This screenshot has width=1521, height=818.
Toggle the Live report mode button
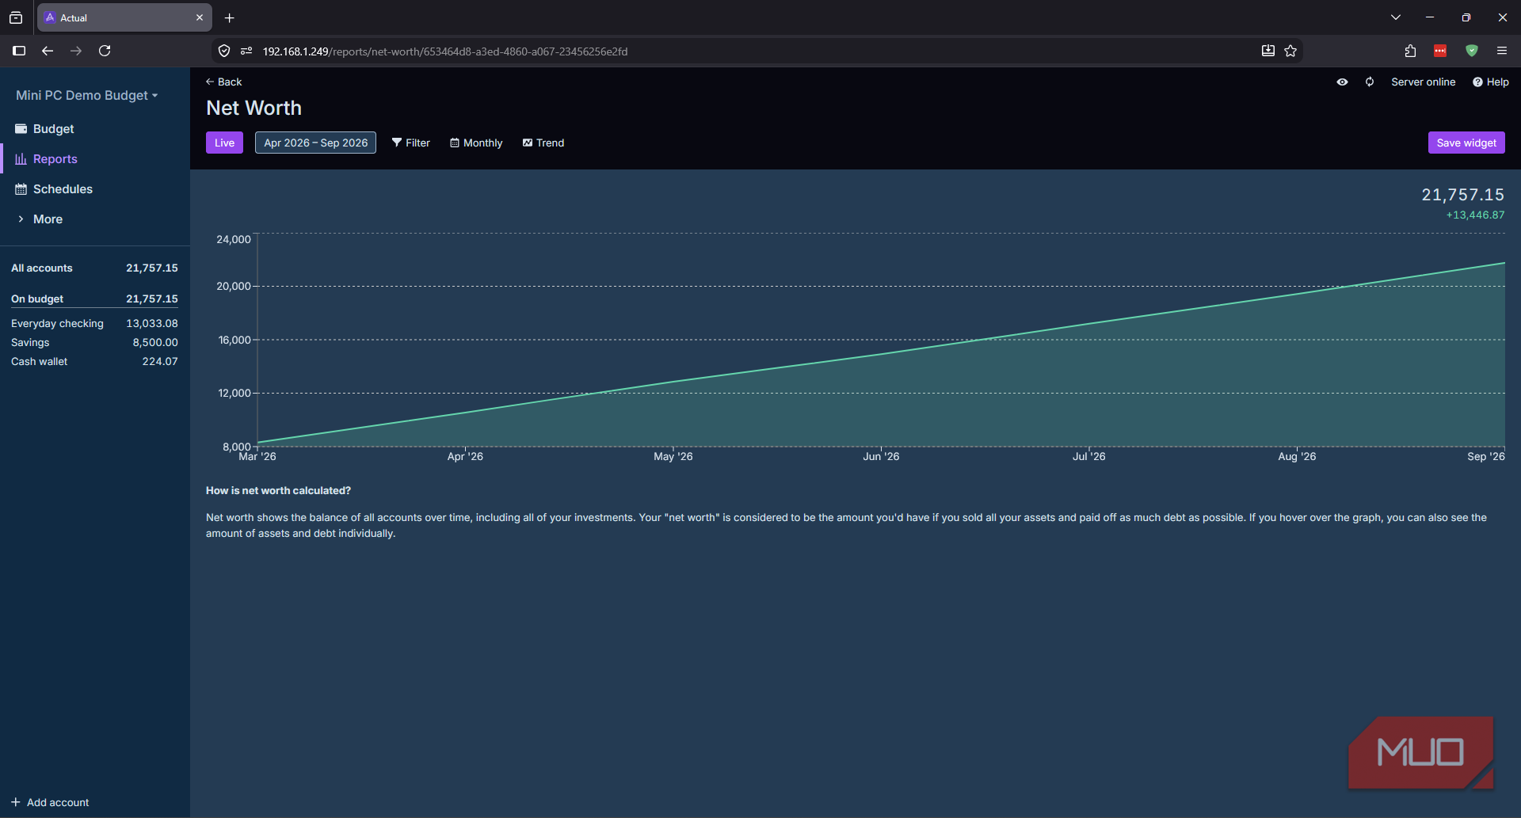tap(224, 143)
